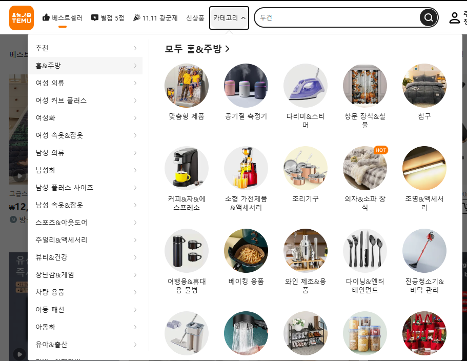The width and height of the screenshot is (467, 361).
Task: Click the 조리기구 label text
Action: (306, 198)
